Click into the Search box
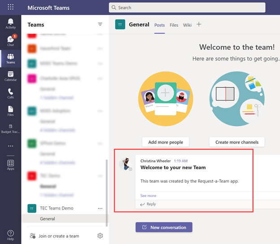The height and width of the screenshot is (244, 280). (187, 8)
